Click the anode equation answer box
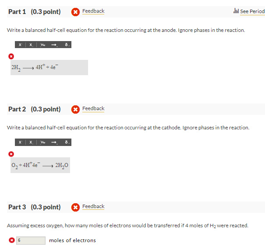The image size is (265, 250). (x=49, y=68)
